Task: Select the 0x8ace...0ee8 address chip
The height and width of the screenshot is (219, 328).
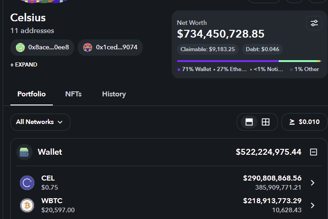Action: tap(42, 48)
